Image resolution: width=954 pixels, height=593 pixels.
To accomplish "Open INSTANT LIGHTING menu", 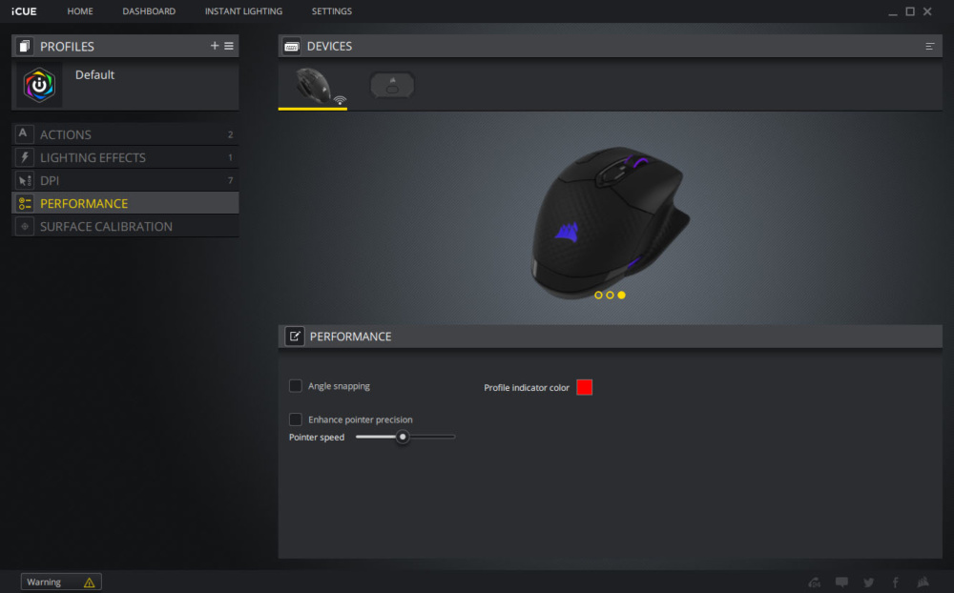I will pos(243,10).
